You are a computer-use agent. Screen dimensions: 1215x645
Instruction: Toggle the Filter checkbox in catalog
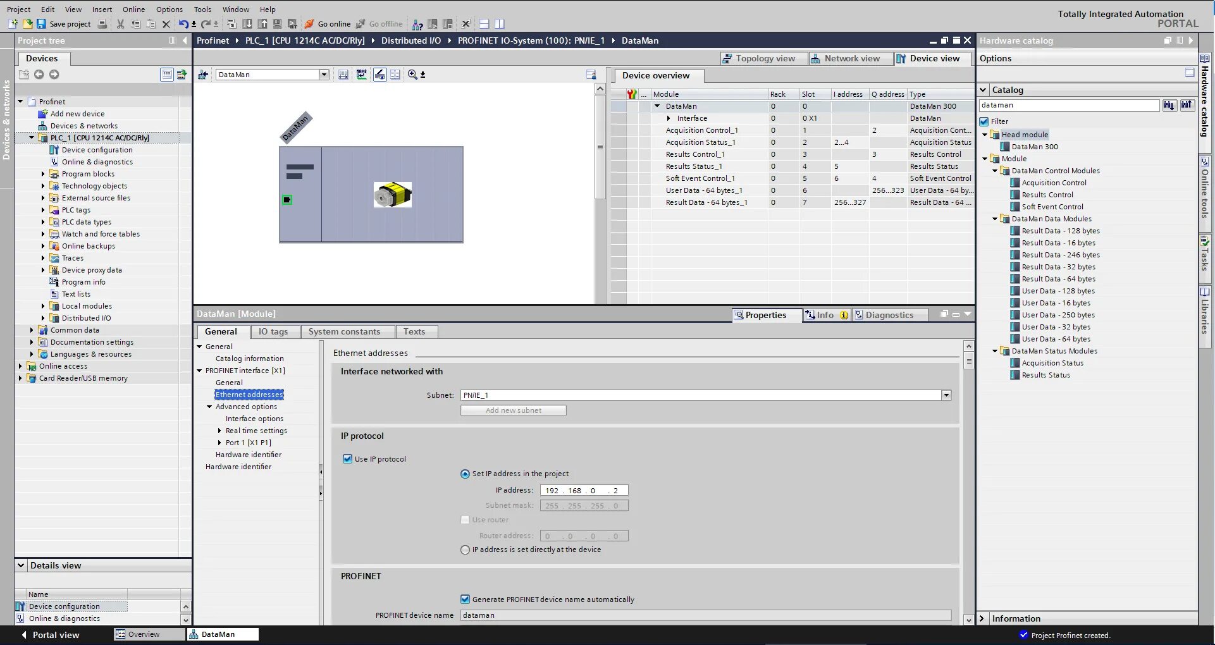(x=984, y=121)
